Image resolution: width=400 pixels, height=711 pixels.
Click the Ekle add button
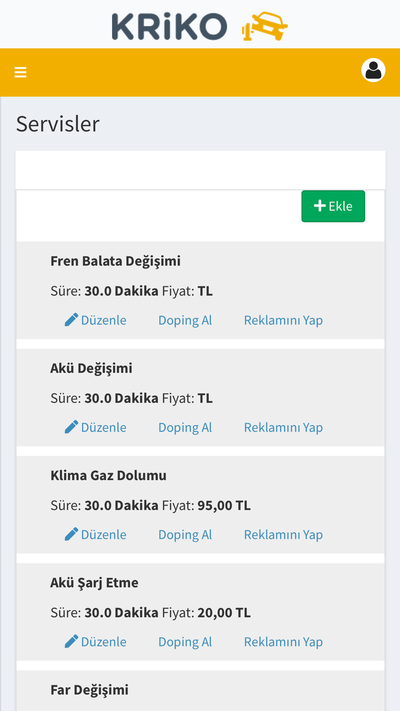[333, 206]
